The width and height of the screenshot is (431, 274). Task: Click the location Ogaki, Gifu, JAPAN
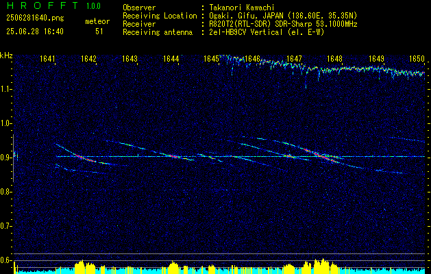click(x=247, y=16)
